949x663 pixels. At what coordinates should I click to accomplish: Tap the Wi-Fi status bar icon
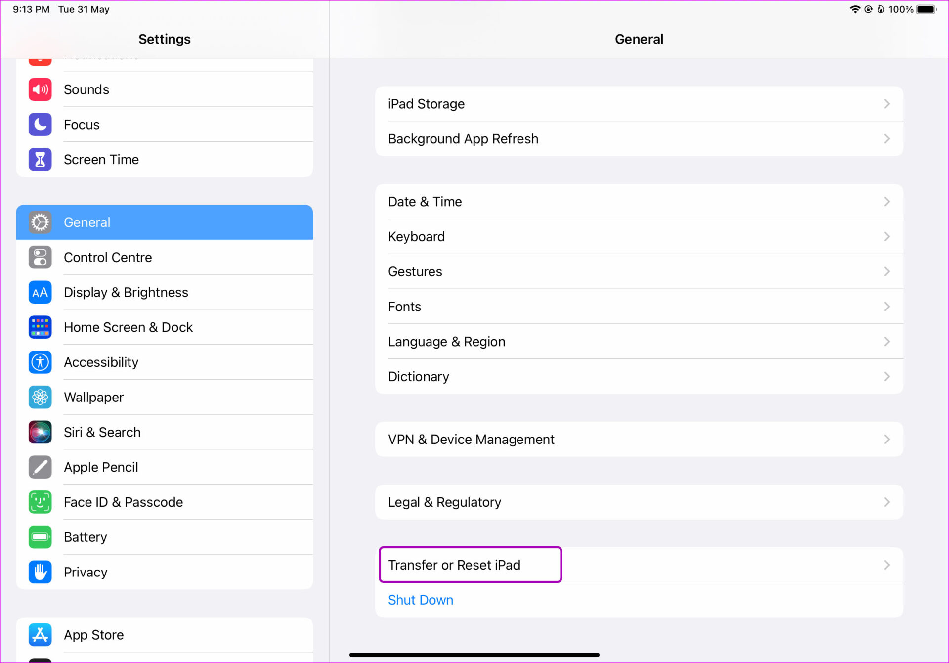(856, 9)
